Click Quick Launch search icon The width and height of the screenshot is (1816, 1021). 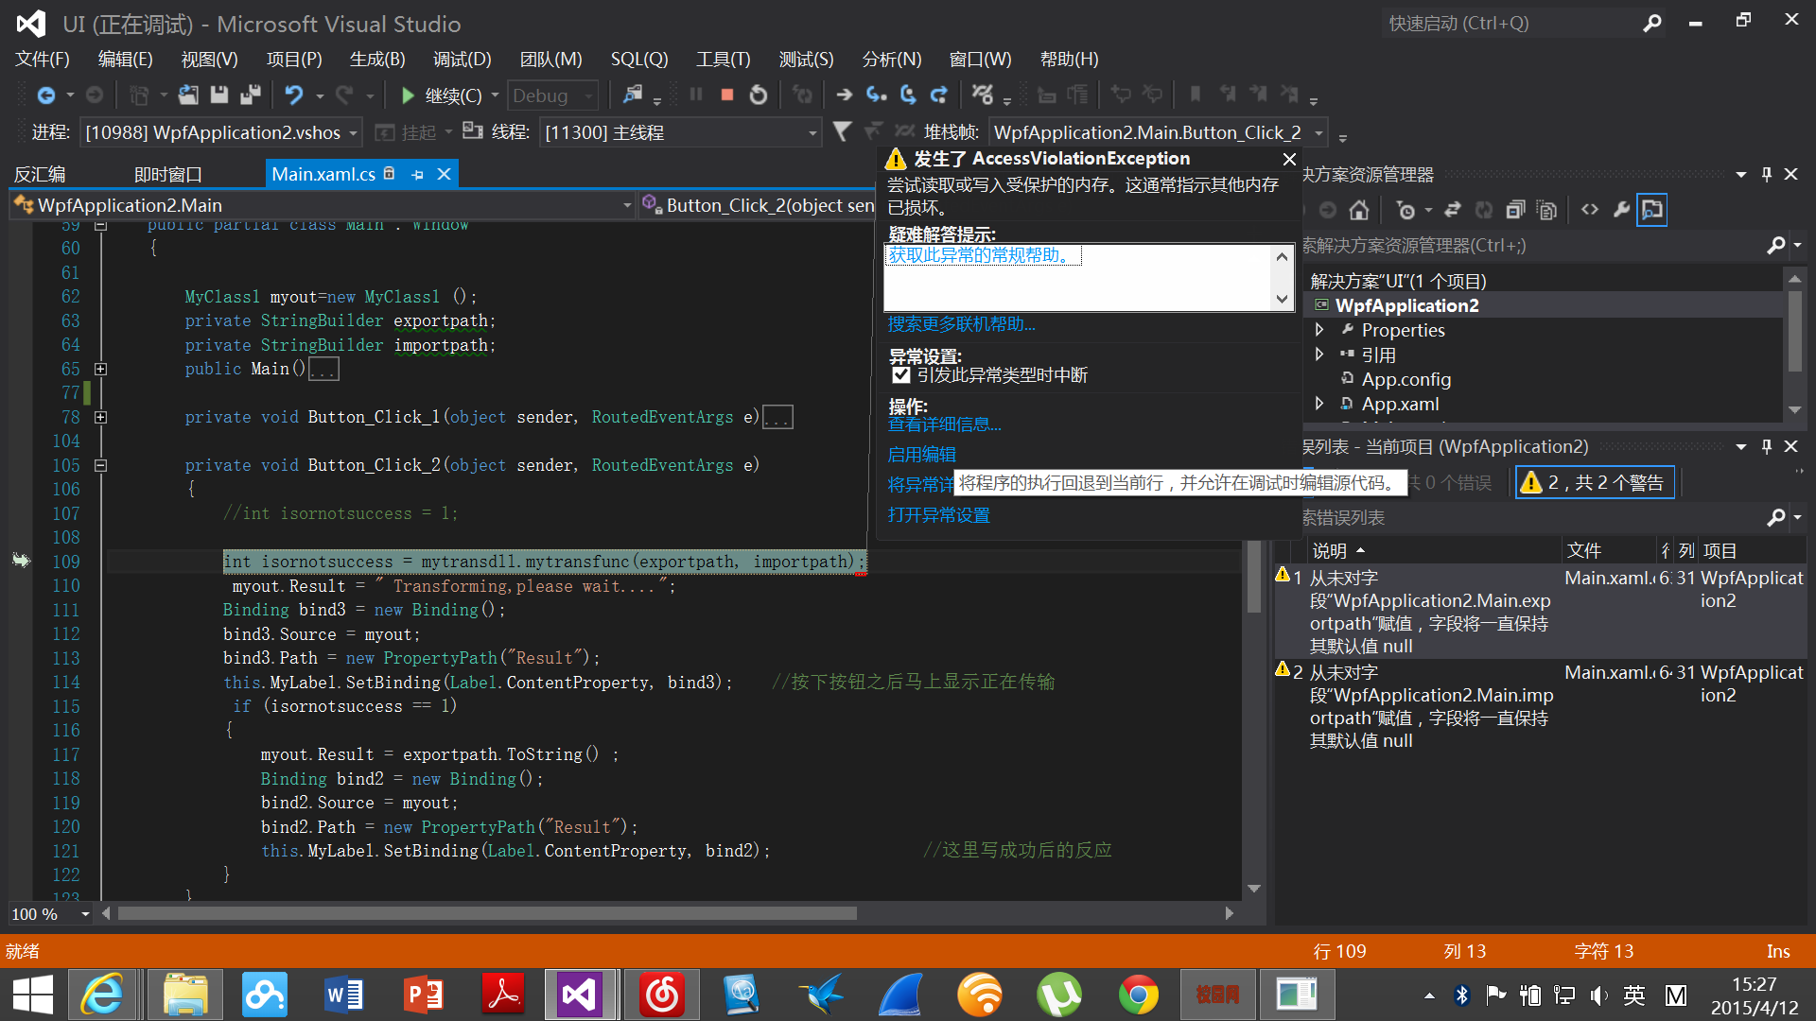(x=1651, y=24)
